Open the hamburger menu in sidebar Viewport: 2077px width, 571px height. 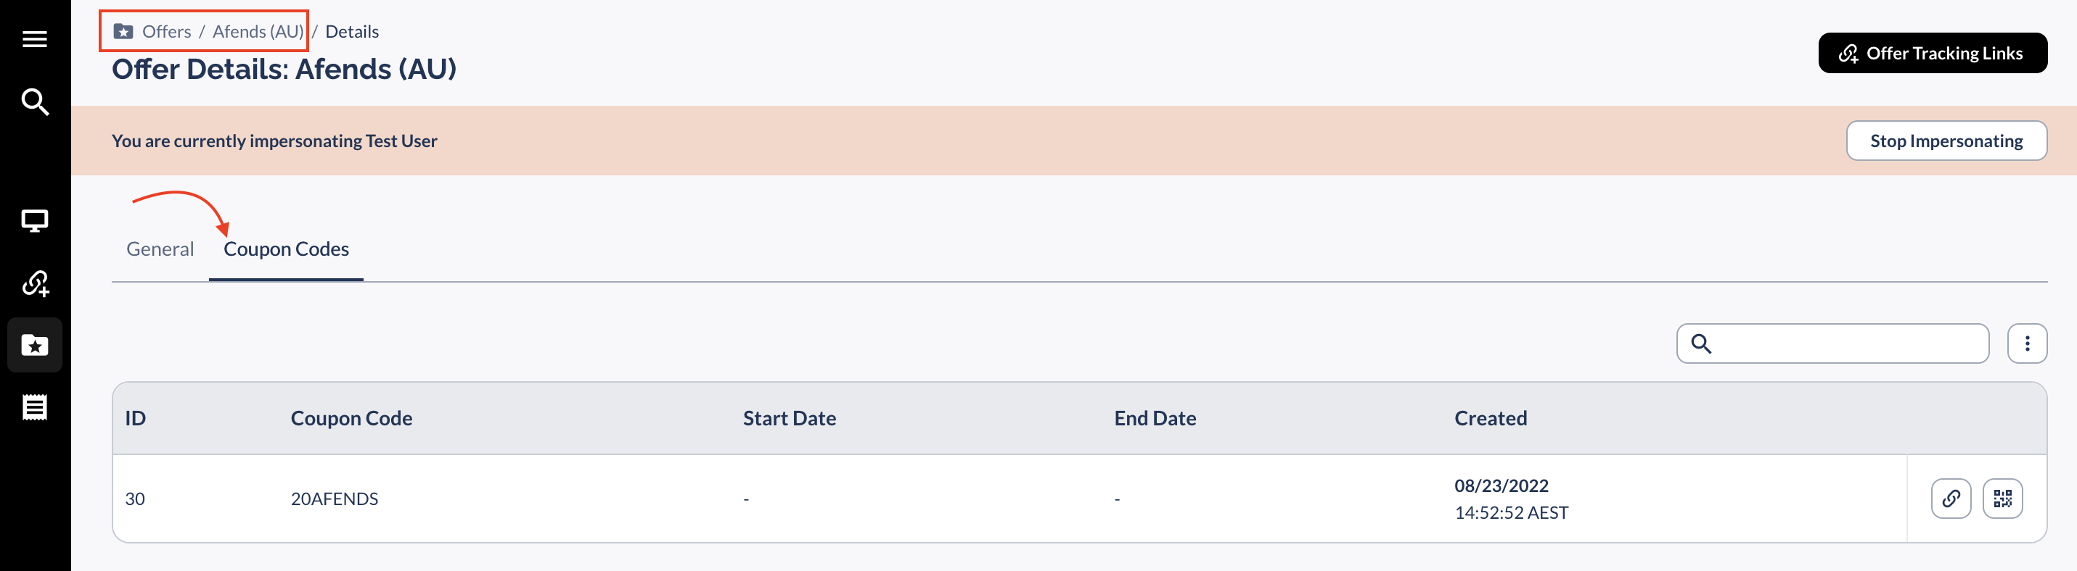pos(35,38)
